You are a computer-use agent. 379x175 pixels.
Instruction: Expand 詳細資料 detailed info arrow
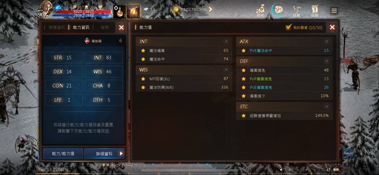coord(121,154)
